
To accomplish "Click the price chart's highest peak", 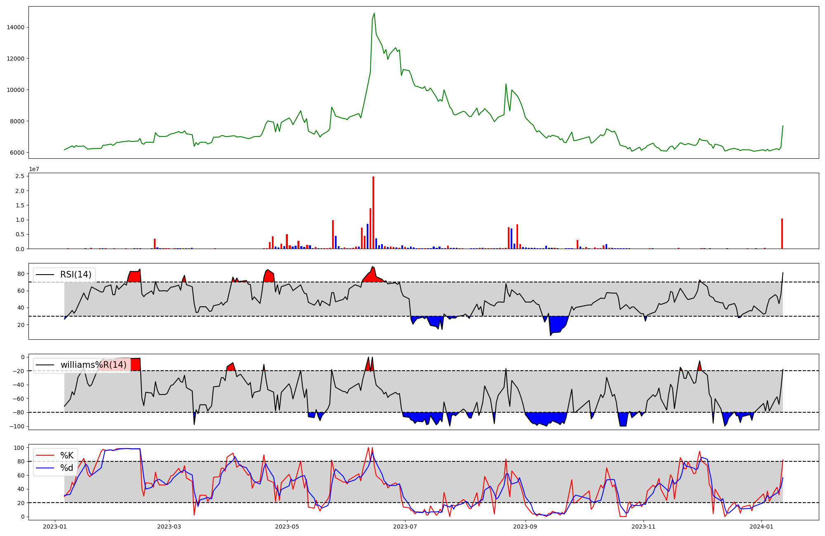I will [x=374, y=13].
